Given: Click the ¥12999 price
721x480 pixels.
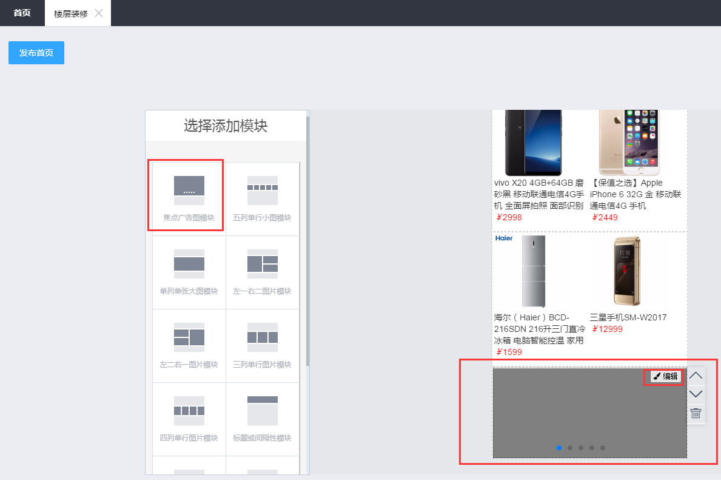Looking at the screenshot, I should tap(607, 329).
